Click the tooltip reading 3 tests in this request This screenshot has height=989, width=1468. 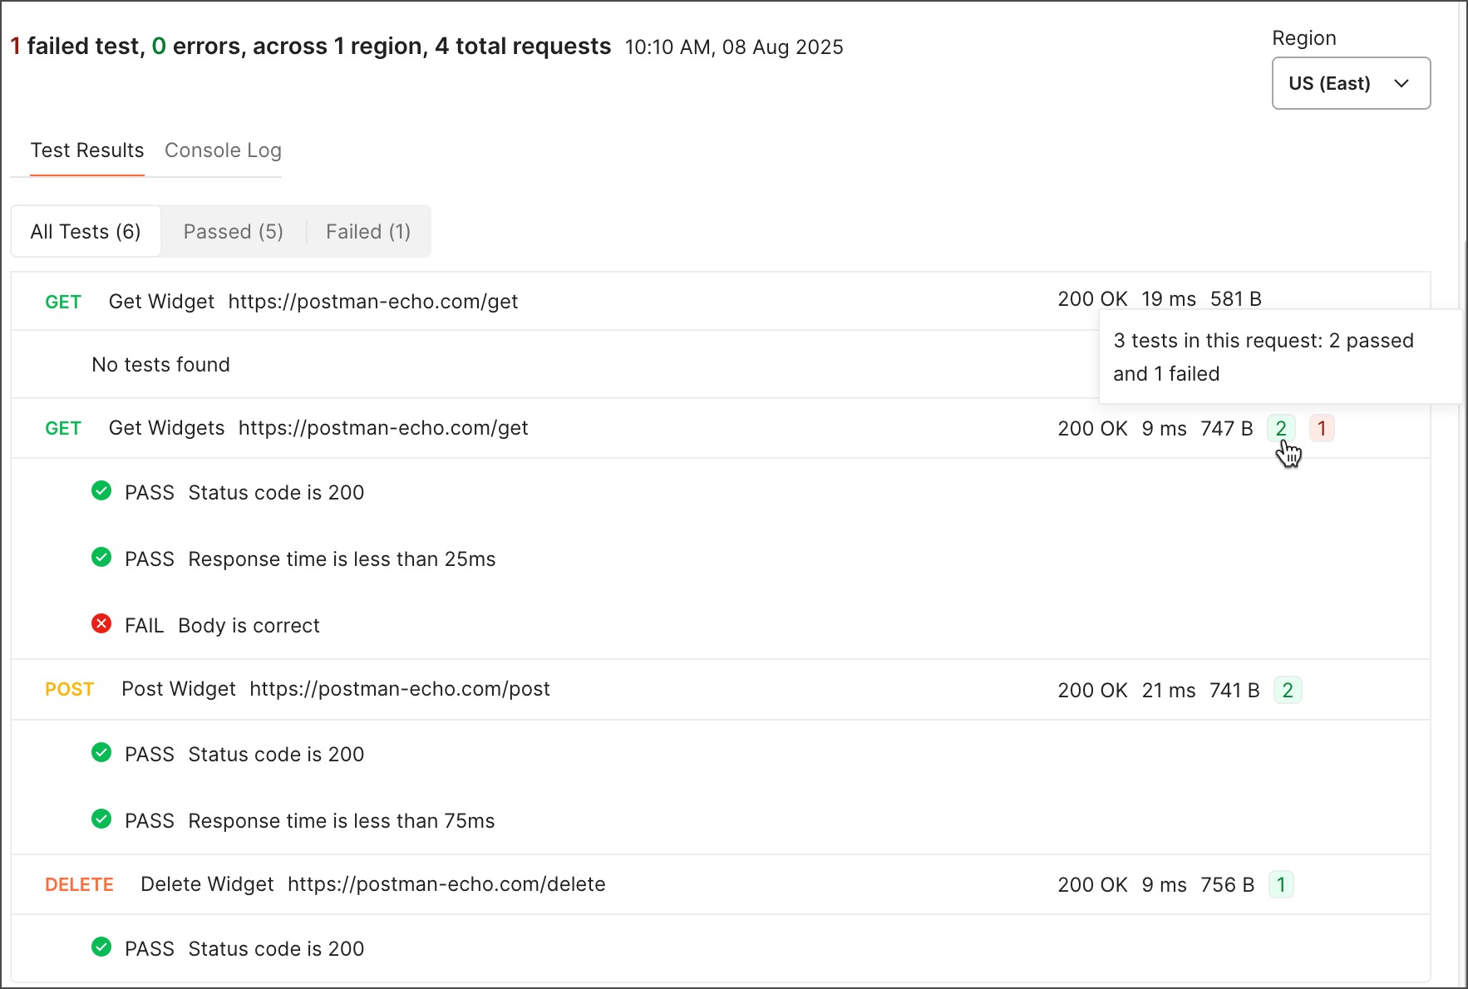(x=1280, y=357)
